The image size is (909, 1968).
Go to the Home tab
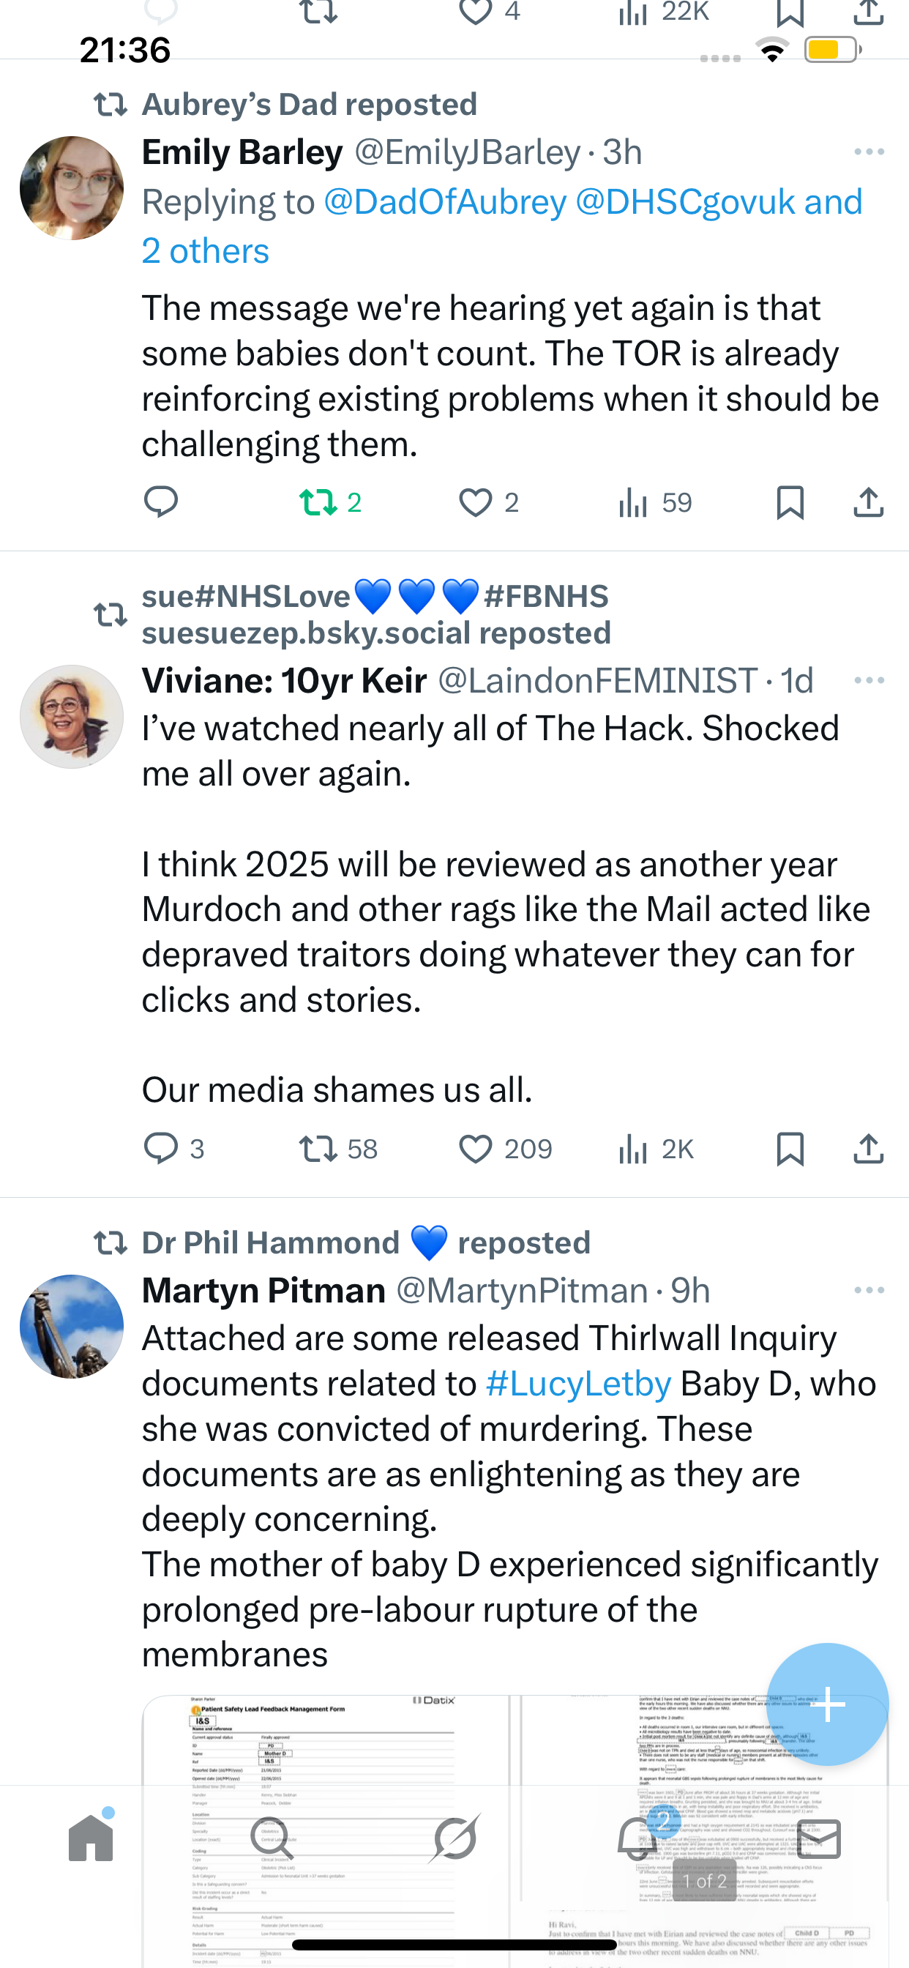91,1838
